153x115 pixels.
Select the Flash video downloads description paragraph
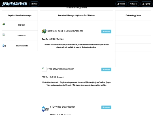coord(76,84)
